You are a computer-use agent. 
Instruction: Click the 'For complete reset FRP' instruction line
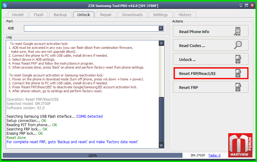pyautogui.click(x=72, y=142)
